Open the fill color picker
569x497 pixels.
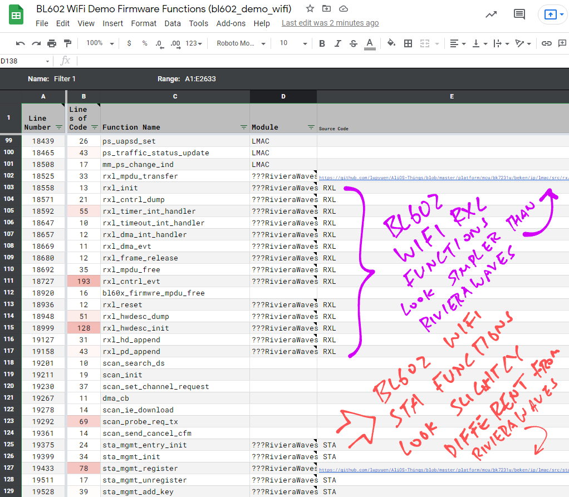coord(391,43)
